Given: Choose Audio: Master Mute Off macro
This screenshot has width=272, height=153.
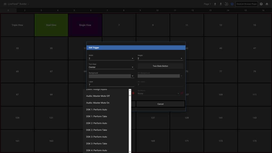Looking at the screenshot, I should click(x=98, y=96).
